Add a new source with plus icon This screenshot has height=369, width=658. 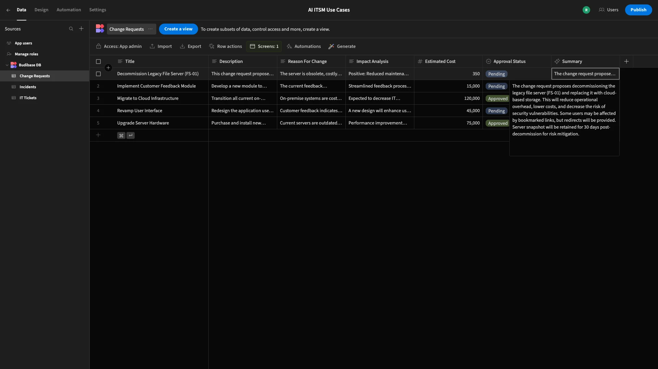point(81,29)
